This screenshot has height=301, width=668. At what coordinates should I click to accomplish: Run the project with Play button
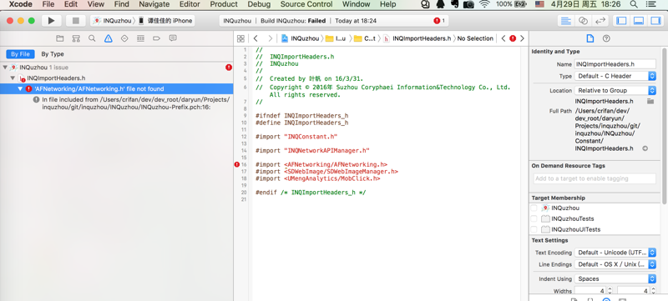pyautogui.click(x=52, y=20)
